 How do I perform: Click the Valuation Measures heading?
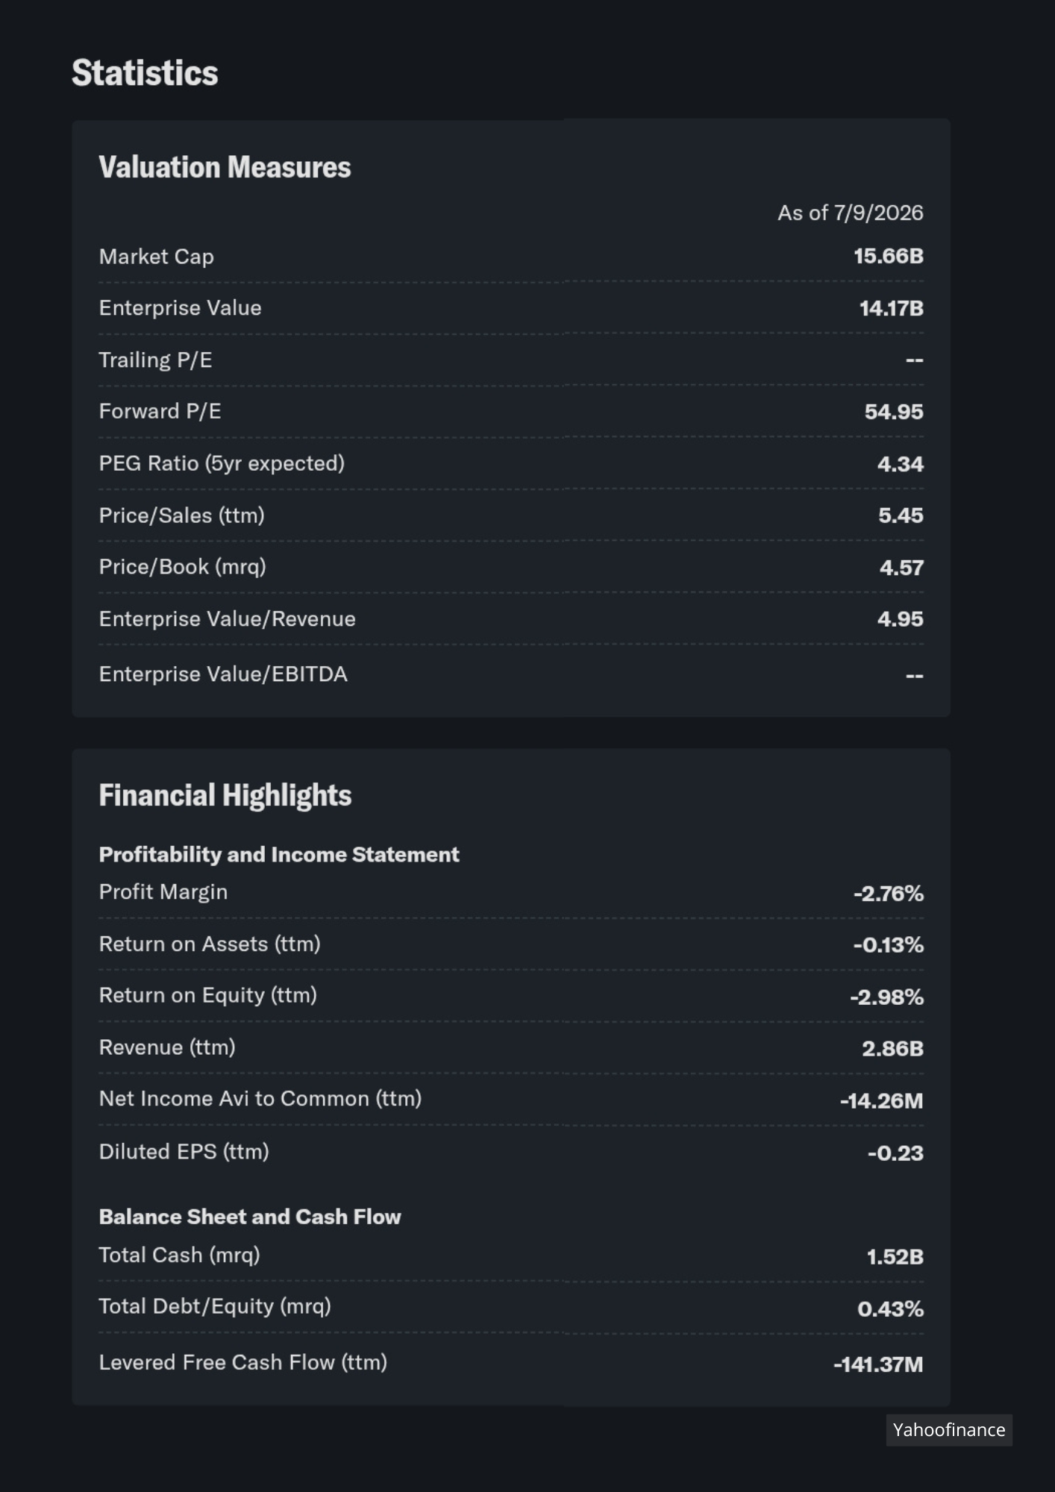click(x=225, y=167)
